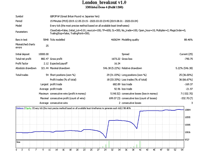Click the green "Equity" legend in the chart
Screen dimensions: 202x151
pyautogui.click(x=28, y=108)
